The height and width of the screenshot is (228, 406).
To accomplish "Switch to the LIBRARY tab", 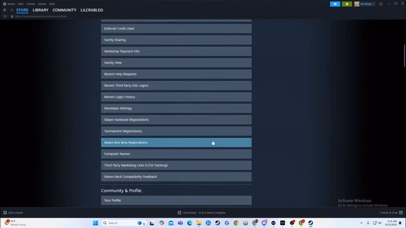I will 41,10.
